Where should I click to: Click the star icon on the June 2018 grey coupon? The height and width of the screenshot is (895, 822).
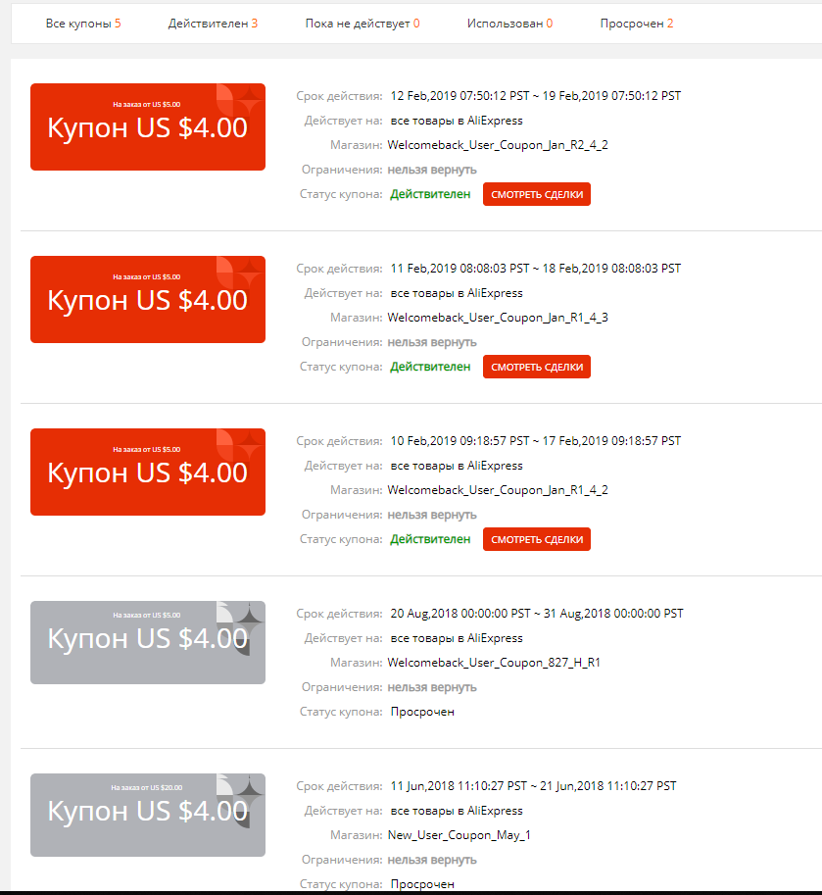pyautogui.click(x=249, y=790)
